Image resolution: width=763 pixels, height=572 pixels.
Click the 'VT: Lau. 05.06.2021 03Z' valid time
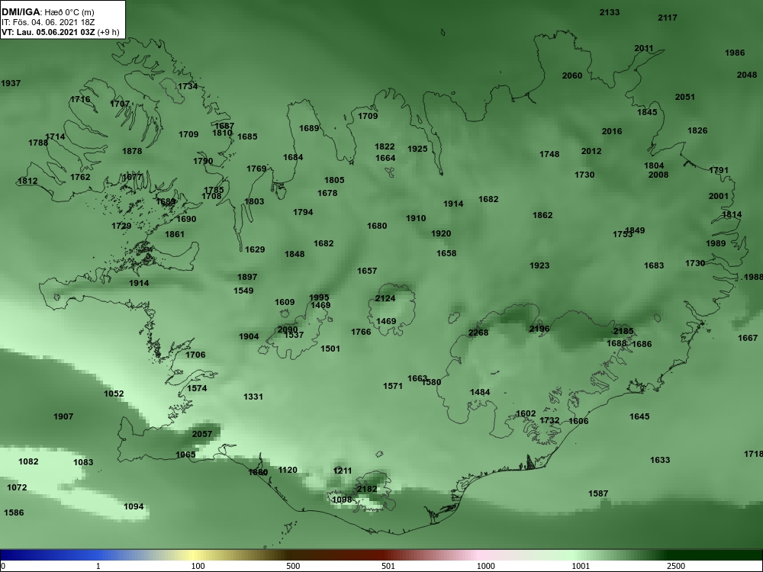[48, 32]
